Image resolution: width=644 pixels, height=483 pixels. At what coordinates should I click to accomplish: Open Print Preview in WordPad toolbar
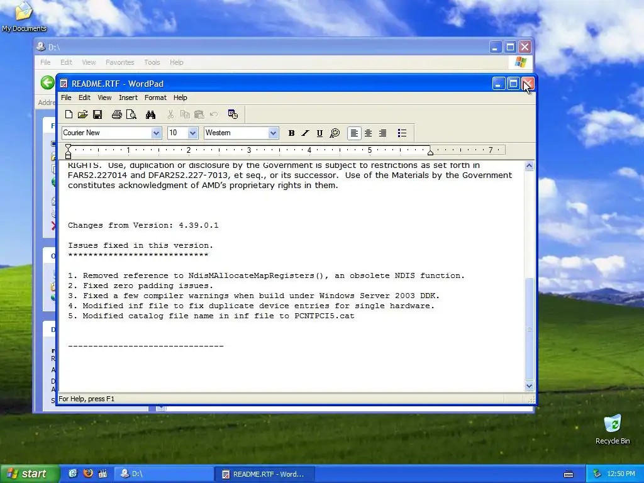131,114
